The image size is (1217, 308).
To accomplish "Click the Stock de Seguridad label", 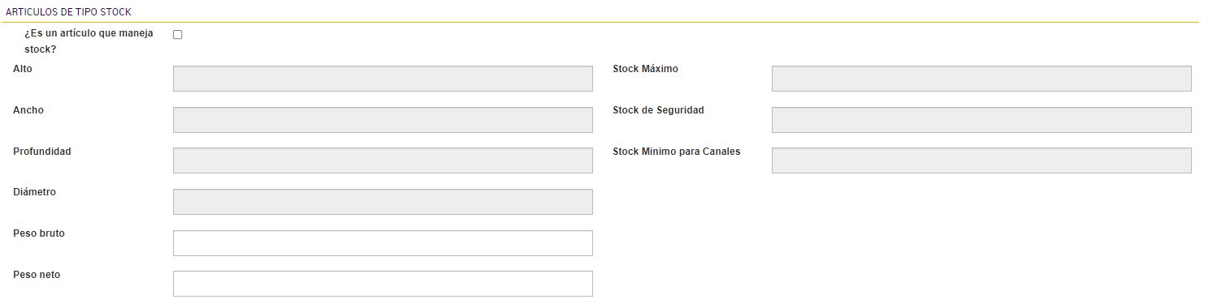I will [x=658, y=110].
